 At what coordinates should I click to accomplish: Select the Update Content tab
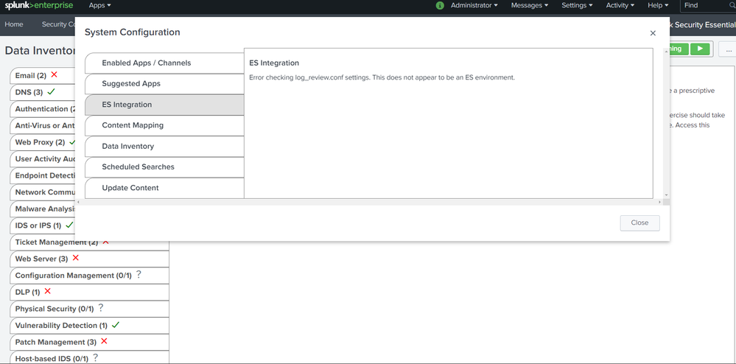pyautogui.click(x=164, y=188)
